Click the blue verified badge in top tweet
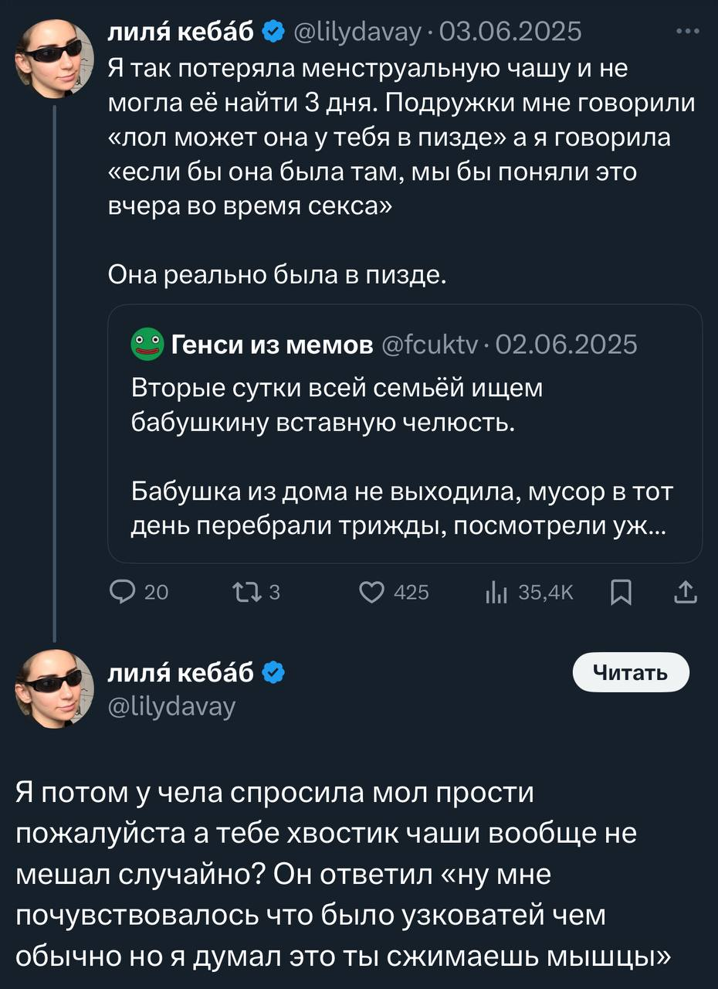Image resolution: width=718 pixels, height=989 pixels. coord(273,32)
